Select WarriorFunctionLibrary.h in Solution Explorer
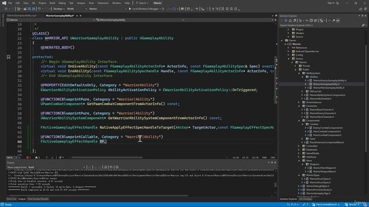 [x=319, y=190]
